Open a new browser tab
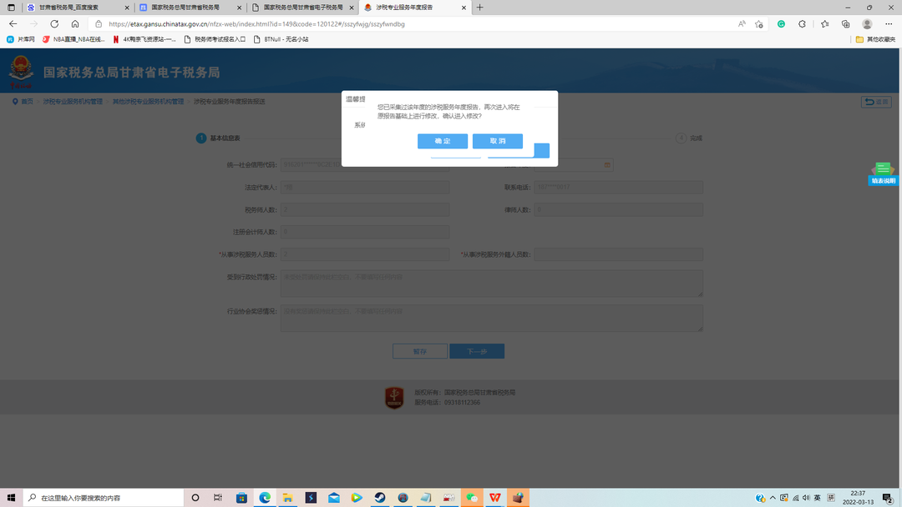 point(479,8)
